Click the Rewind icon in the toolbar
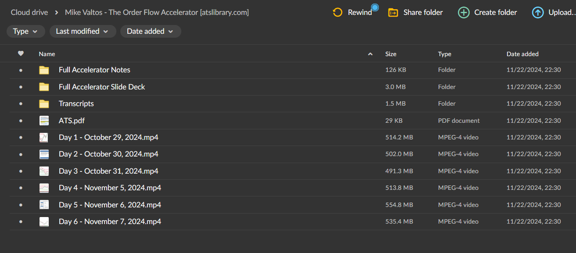The image size is (576, 253). point(337,12)
